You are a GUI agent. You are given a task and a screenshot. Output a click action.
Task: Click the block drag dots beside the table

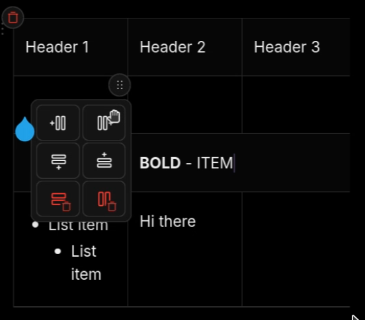coord(3,29)
